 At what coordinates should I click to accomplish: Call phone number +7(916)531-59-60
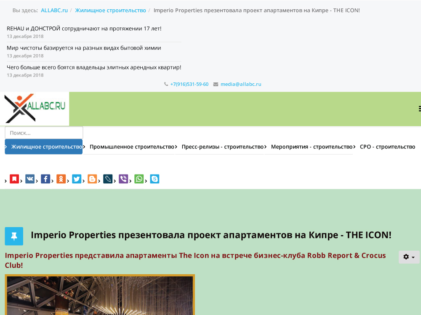tap(189, 84)
